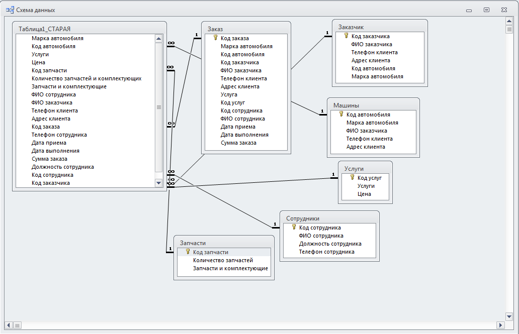Click the key icon next to Код услуг in Услуги
Image resolution: width=519 pixels, height=334 pixels.
(352, 177)
